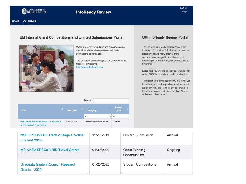Open the Help link
The image size is (246, 184).
pos(184,12)
